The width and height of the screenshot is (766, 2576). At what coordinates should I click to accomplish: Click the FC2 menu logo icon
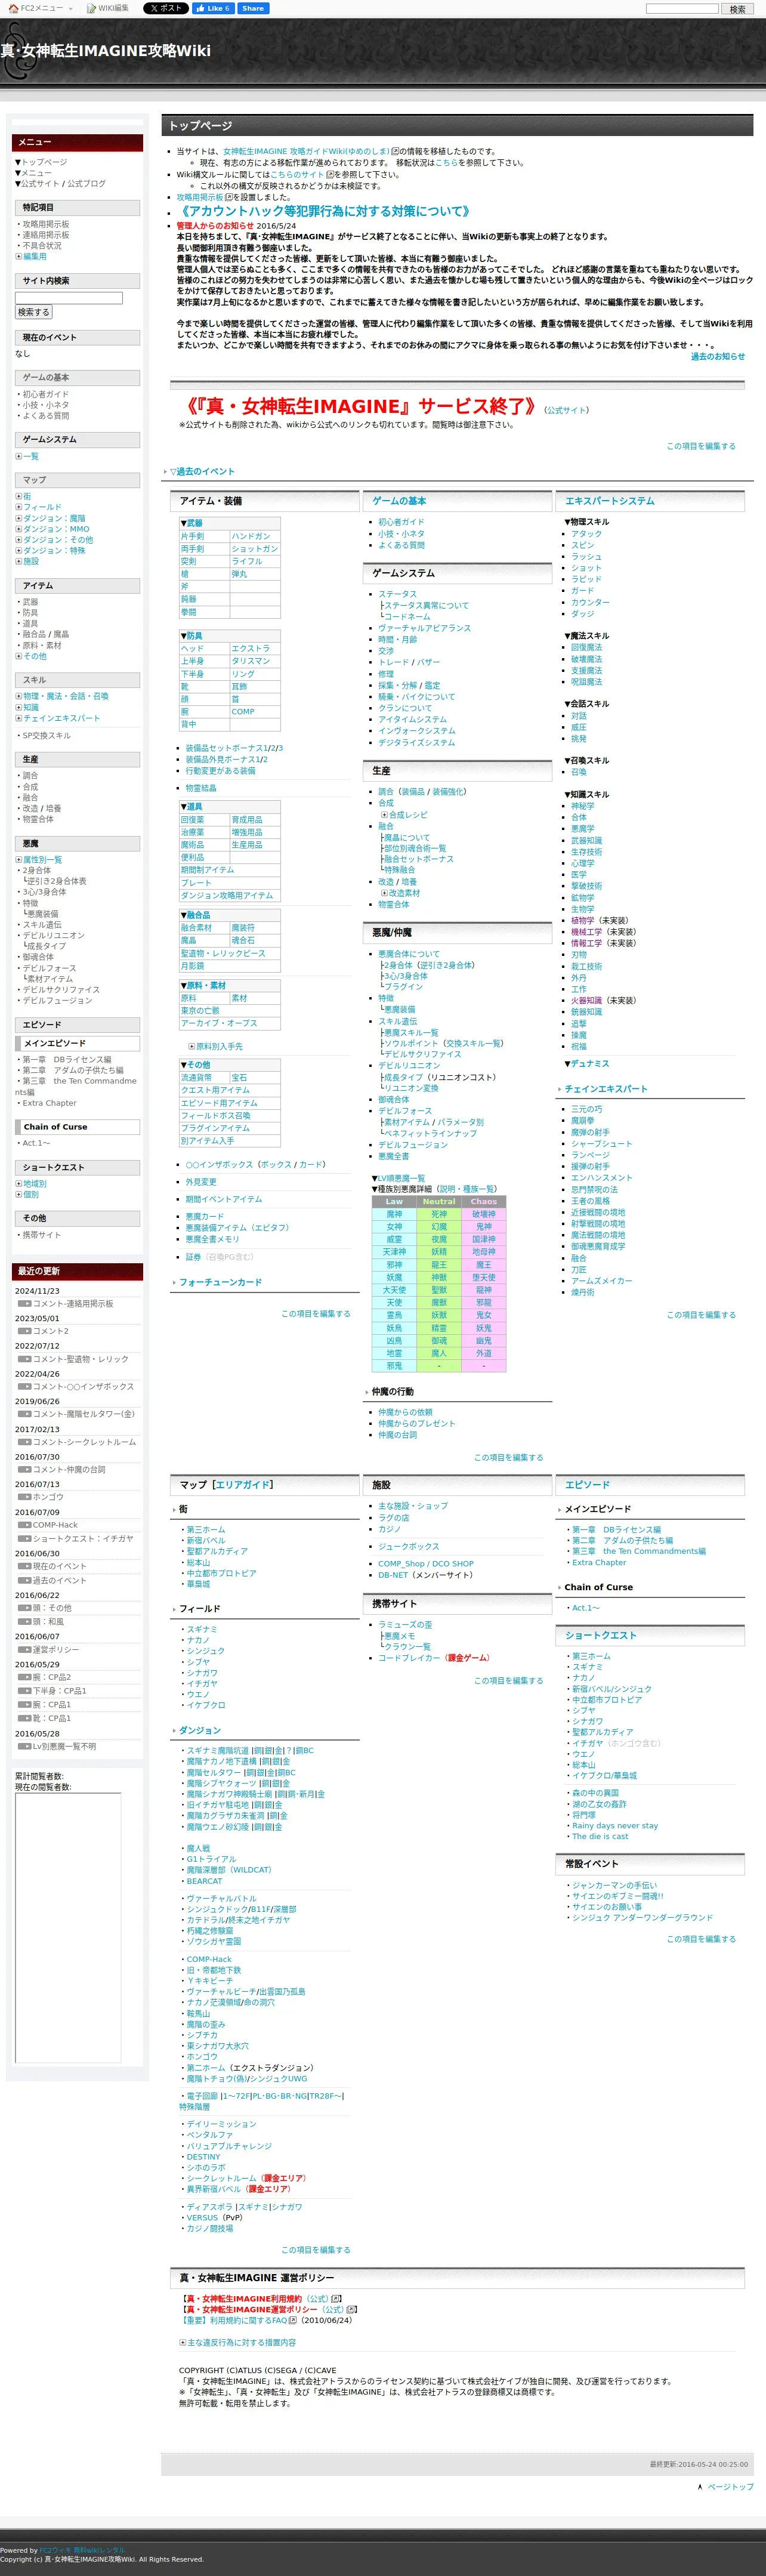pos(13,8)
